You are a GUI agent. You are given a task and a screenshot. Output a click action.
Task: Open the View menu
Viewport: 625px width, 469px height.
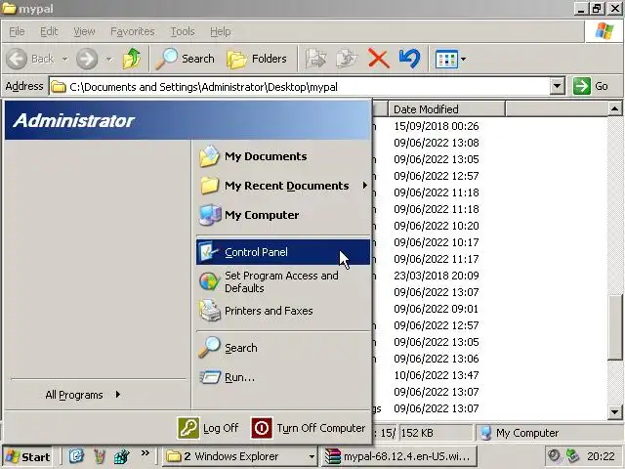point(84,31)
